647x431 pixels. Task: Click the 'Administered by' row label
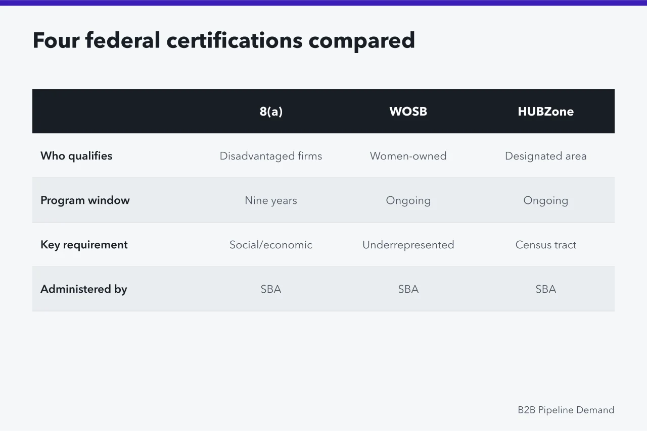(83, 289)
